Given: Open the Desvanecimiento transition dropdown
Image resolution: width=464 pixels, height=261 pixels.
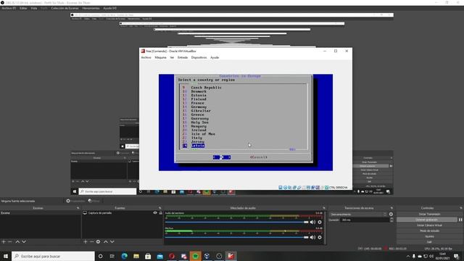Looking at the screenshot, I should [358, 215].
